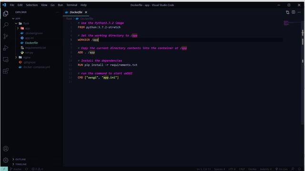Open docker-compose.yml in Explorer
This screenshot has width=305, height=171.
(37, 67)
